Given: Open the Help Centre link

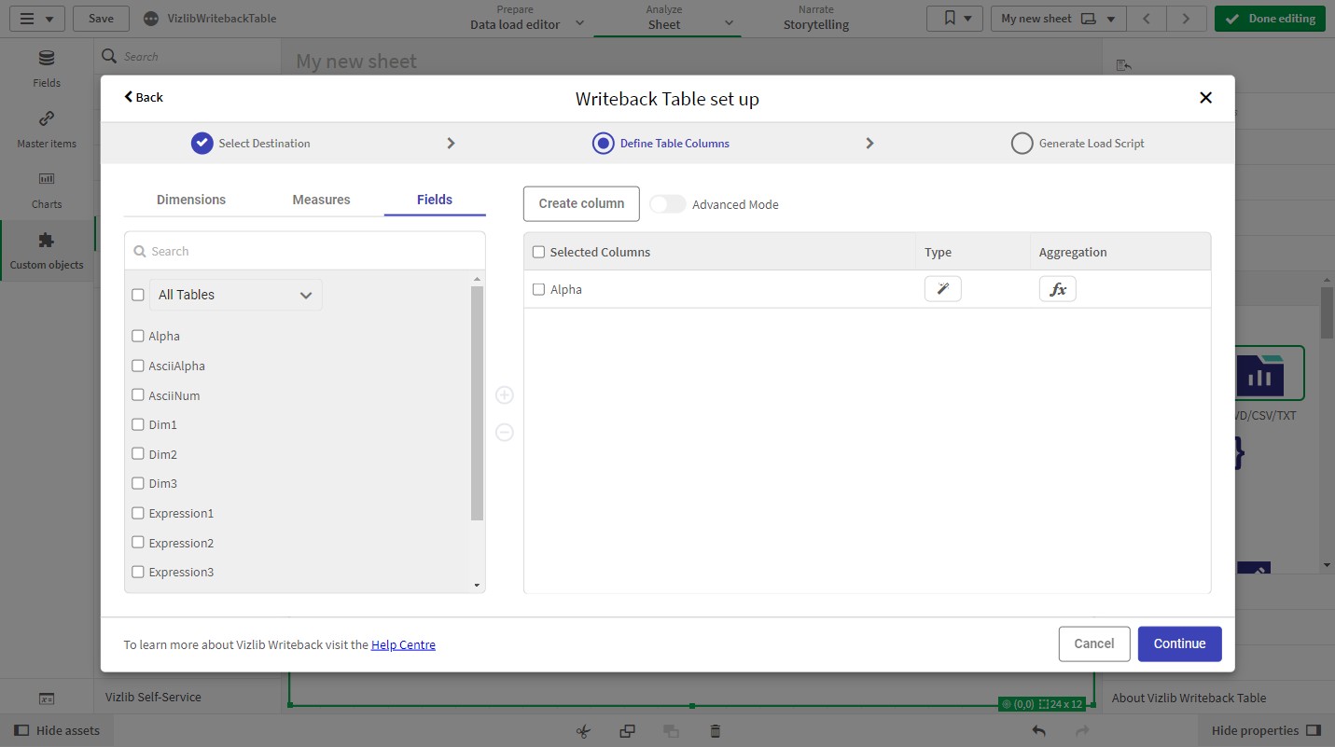Looking at the screenshot, I should [x=403, y=644].
